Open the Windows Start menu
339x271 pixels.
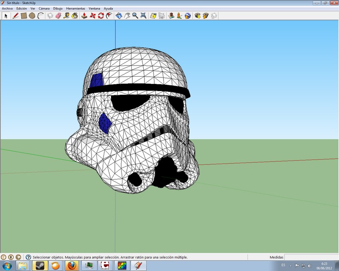7,265
